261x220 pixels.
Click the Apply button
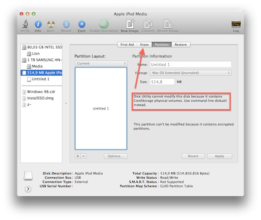click(219, 156)
